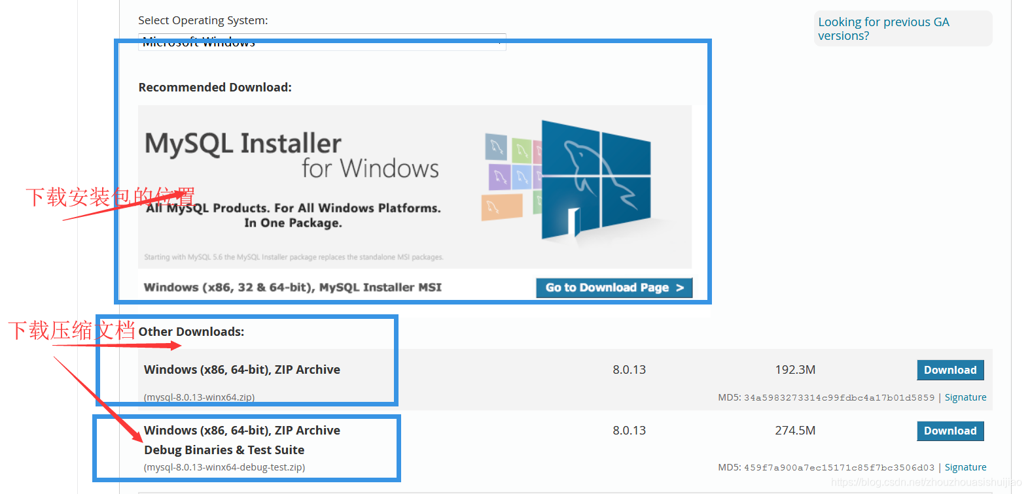
Task: Follow the 'Looking for previous GA versions?' link
Action: pyautogui.click(x=883, y=29)
